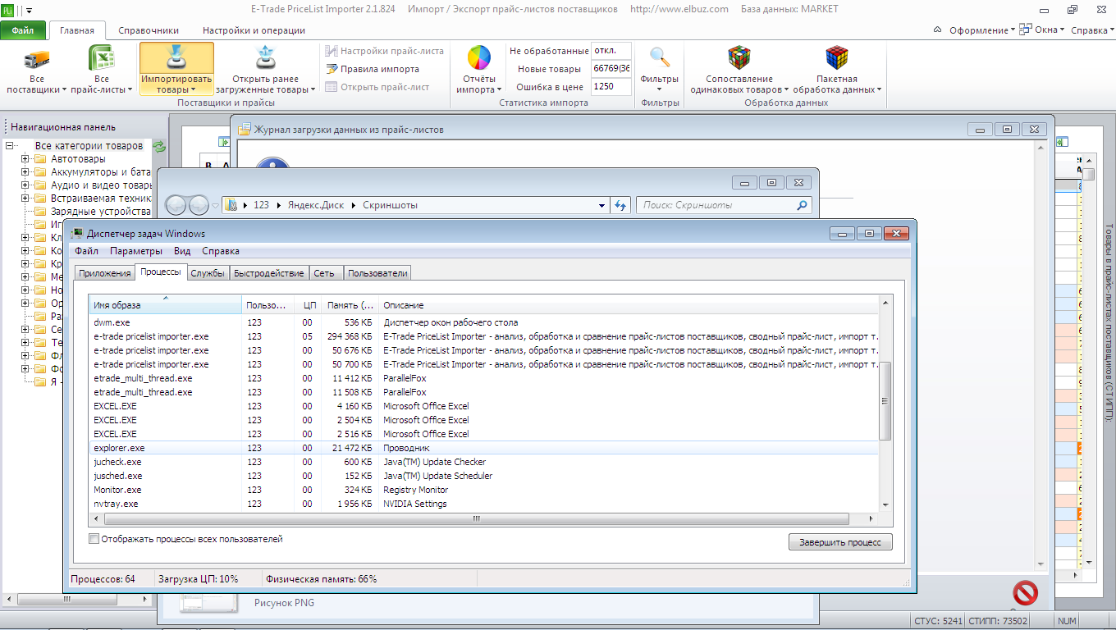Click E-Trade application PLI logo icon
Image resolution: width=1116 pixels, height=630 pixels.
8,11
